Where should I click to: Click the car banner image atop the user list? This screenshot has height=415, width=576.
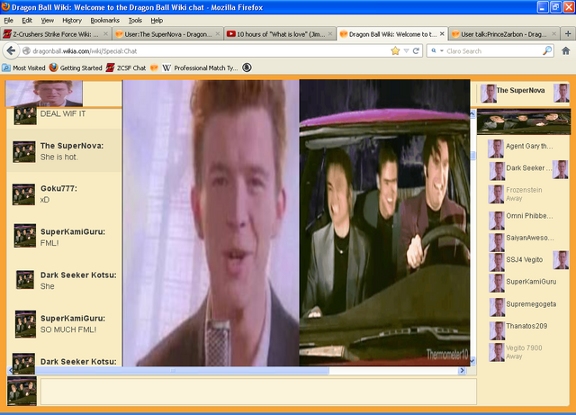(524, 122)
